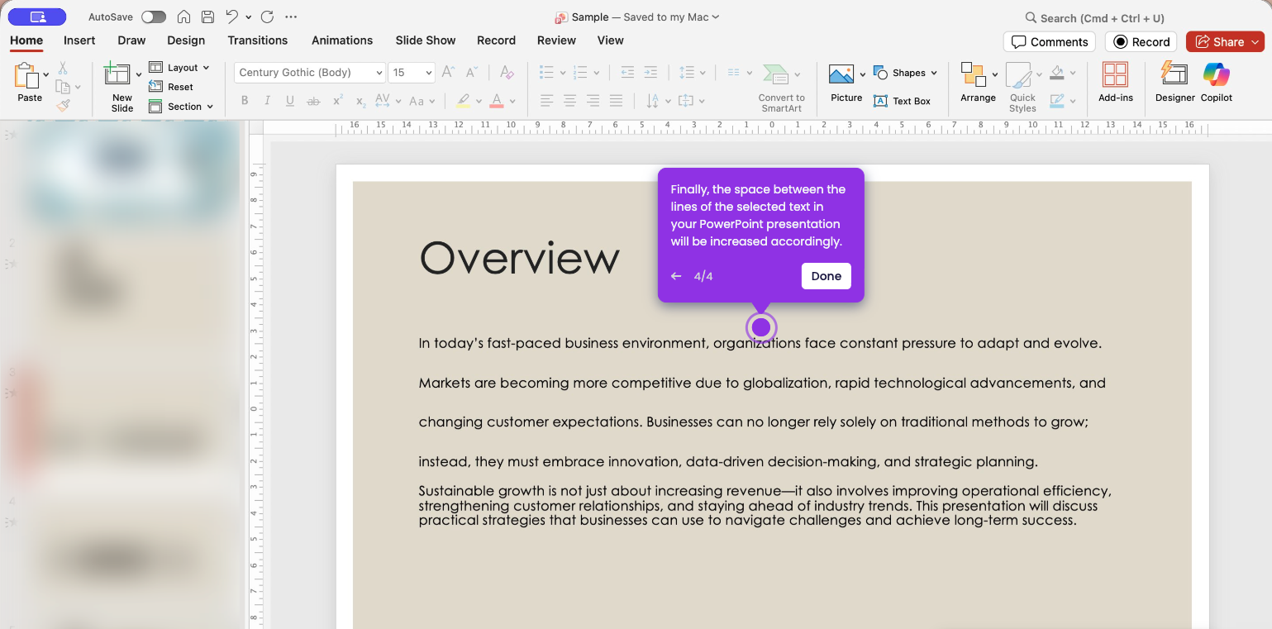
Task: Open the Animations tab
Action: tap(342, 41)
